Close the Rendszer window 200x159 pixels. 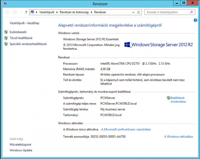[192, 3]
